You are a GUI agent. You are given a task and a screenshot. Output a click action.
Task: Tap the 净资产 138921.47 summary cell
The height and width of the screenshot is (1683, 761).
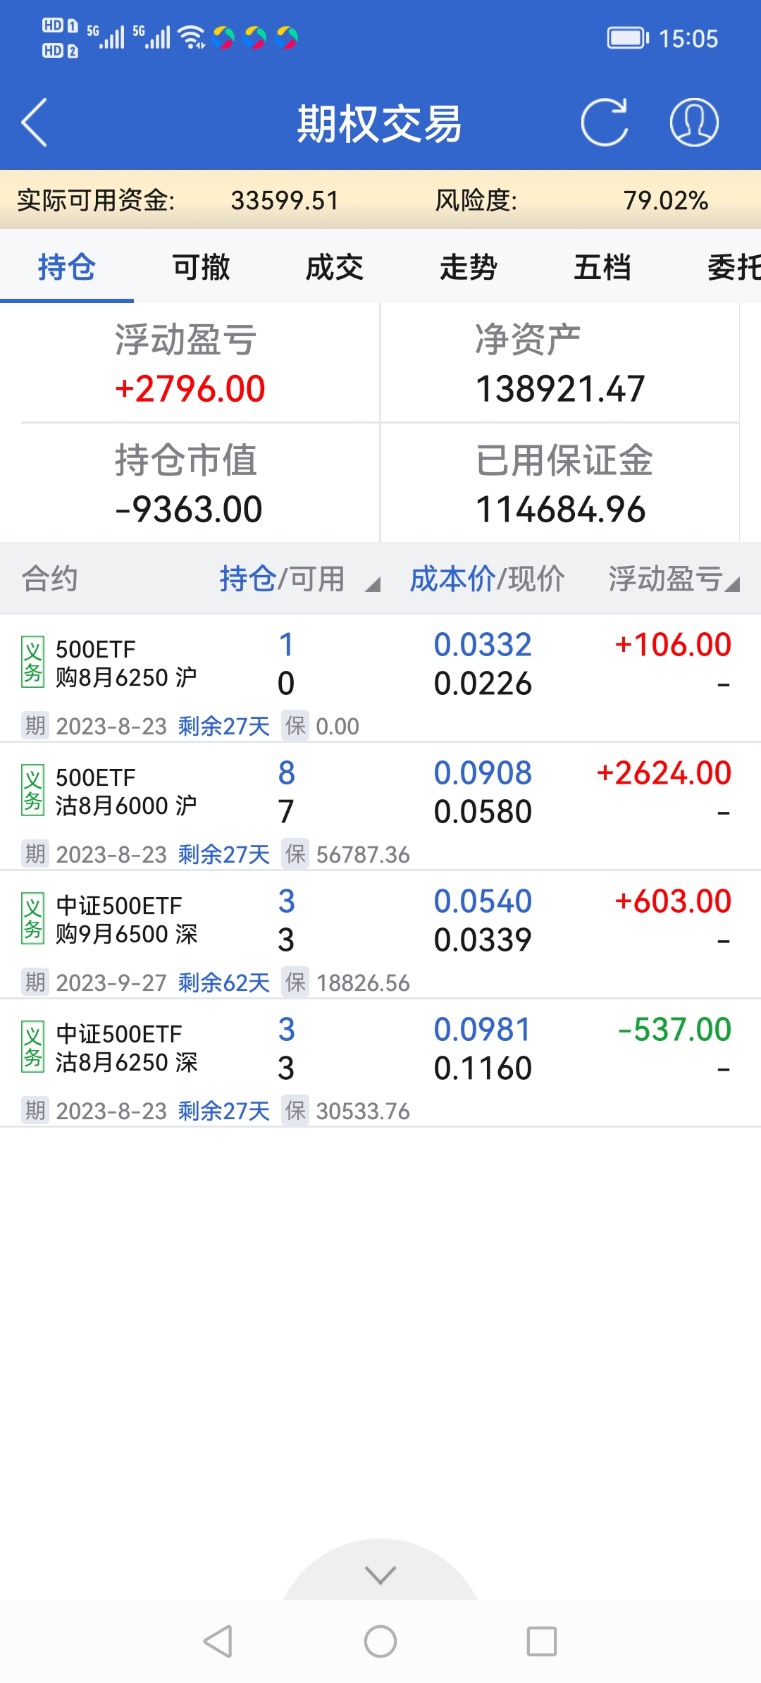(560, 364)
